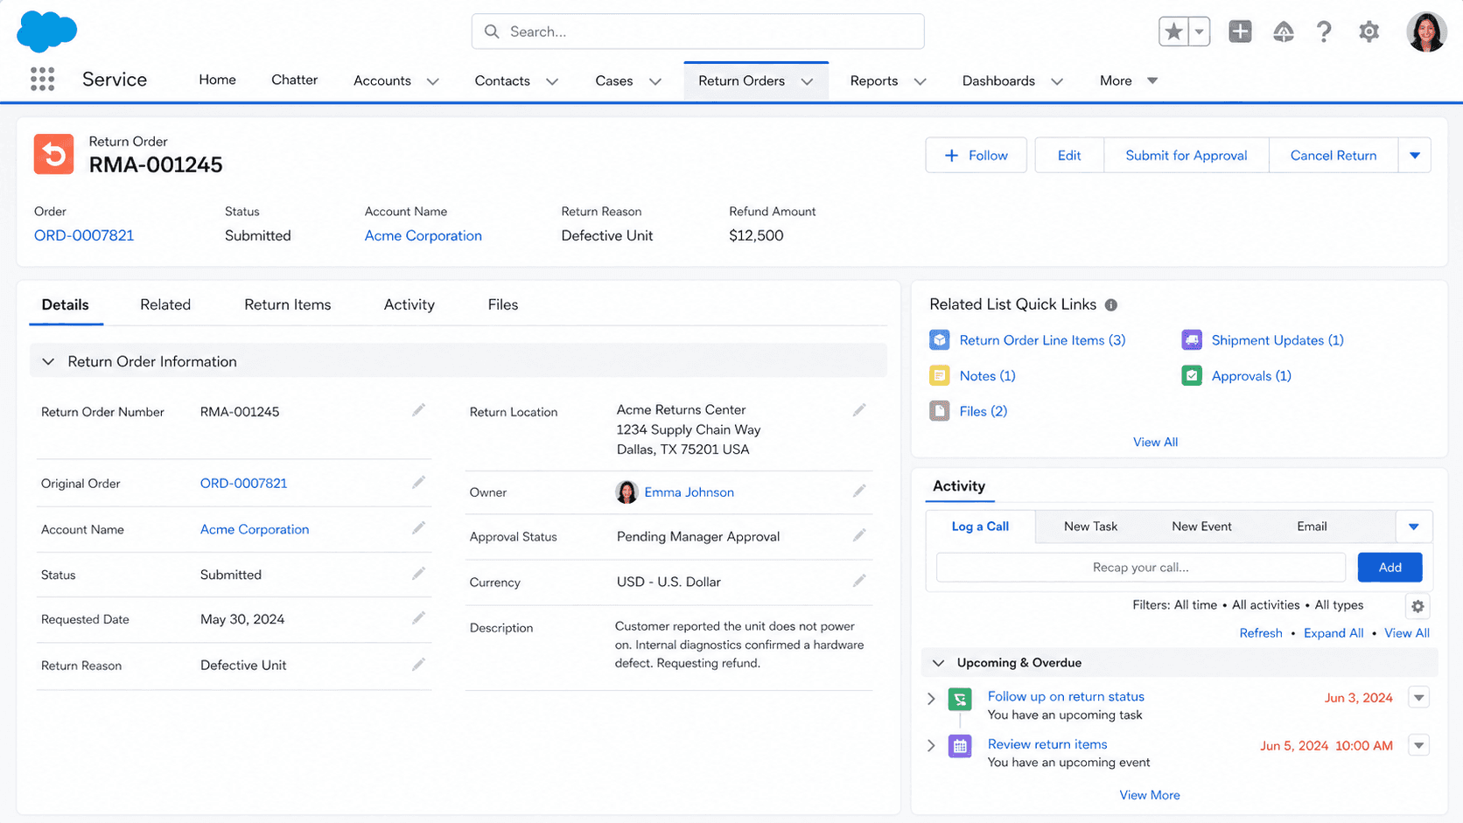Open the Accounts tab dropdown chevron

433,81
